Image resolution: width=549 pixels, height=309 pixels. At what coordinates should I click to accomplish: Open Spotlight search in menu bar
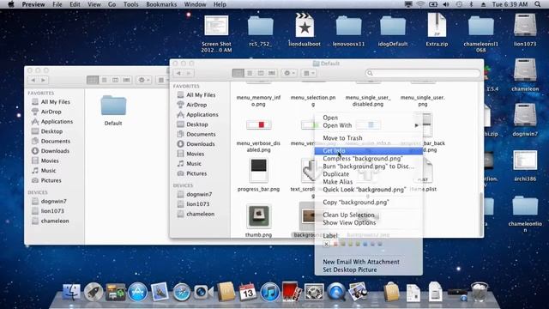(x=538, y=4)
